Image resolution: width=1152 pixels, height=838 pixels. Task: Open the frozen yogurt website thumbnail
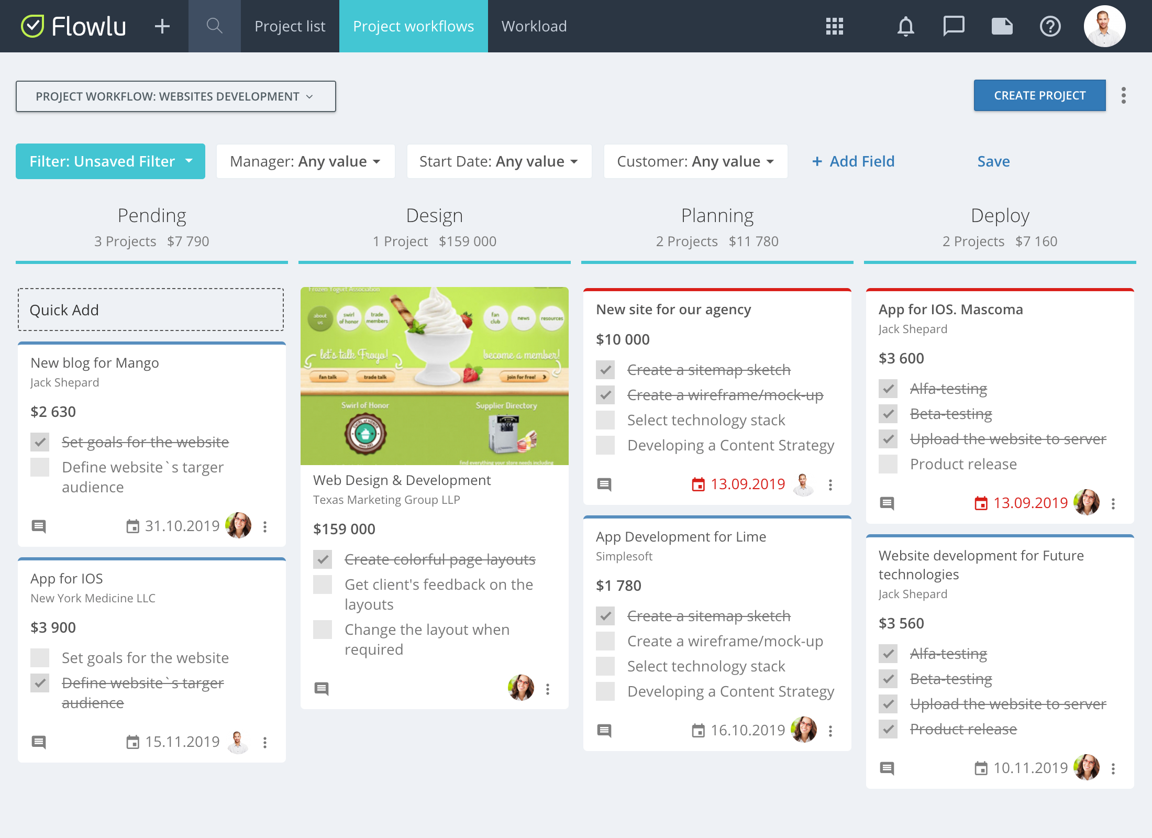click(x=434, y=376)
